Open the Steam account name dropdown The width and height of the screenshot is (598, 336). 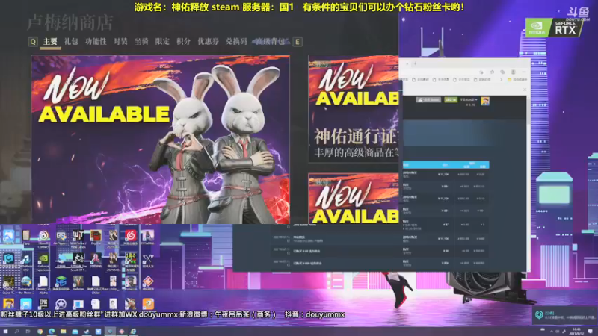pos(469,99)
